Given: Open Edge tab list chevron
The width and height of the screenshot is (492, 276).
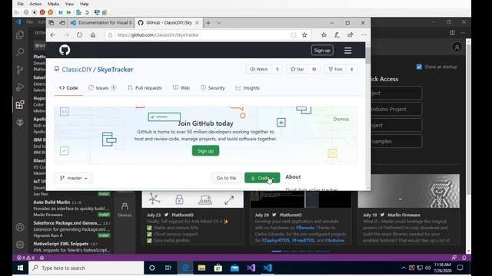Looking at the screenshot, I should [x=219, y=23].
